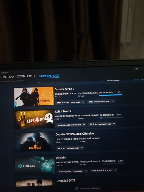Click the CS2 badge ribbon icon
Viewport: 144px width, 192px height.
(x=16, y=105)
